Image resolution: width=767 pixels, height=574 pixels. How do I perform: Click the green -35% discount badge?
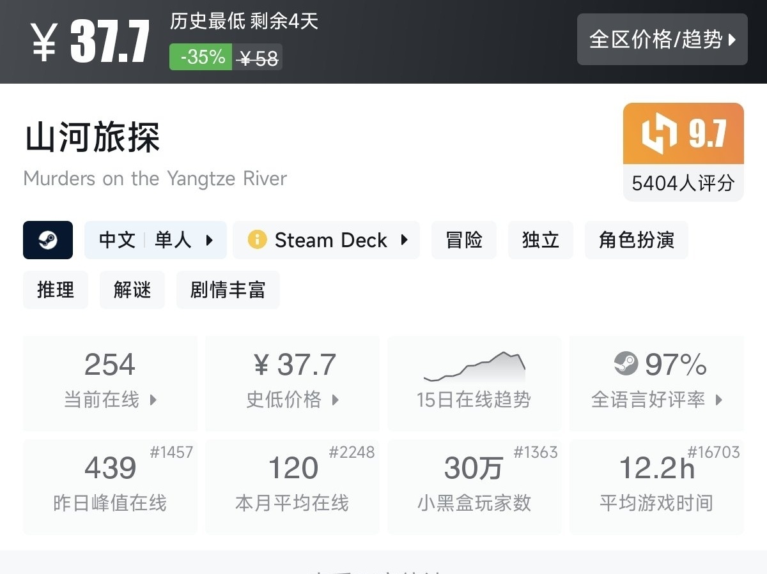click(201, 57)
